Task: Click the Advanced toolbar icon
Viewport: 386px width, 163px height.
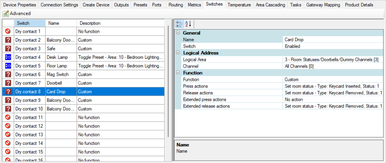Action: click(x=5, y=13)
